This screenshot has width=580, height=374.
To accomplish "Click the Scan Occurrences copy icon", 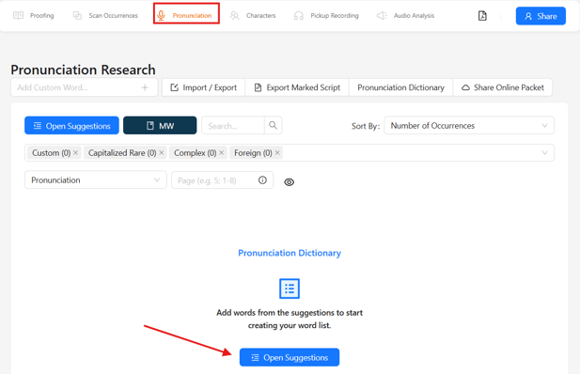I will point(77,16).
